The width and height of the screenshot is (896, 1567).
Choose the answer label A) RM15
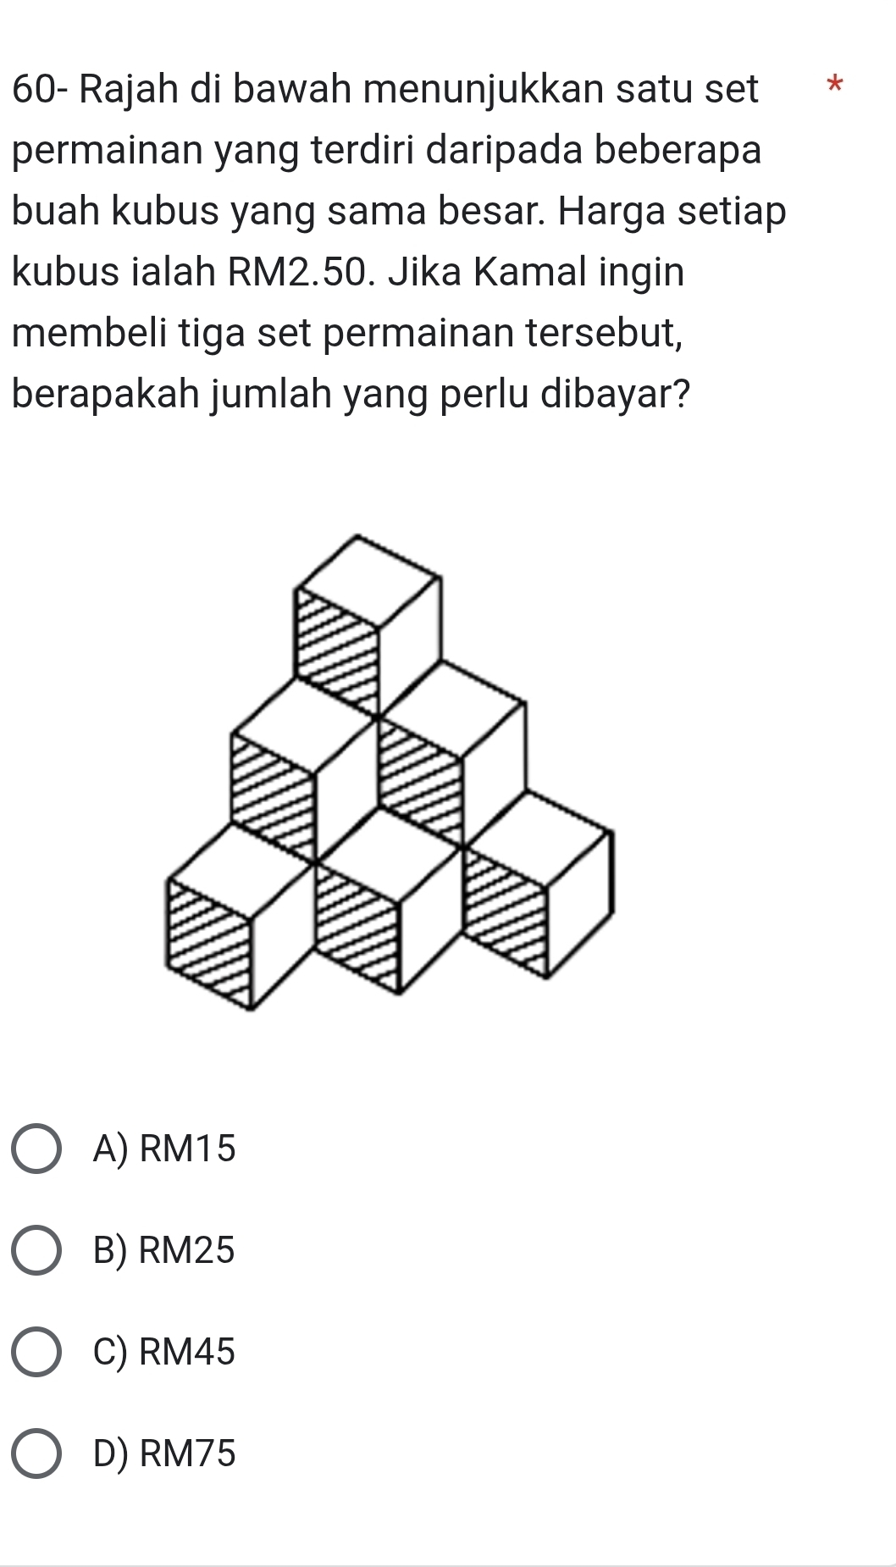click(165, 1149)
